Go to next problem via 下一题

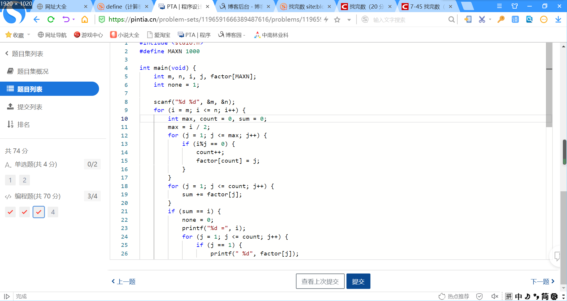pyautogui.click(x=542, y=281)
